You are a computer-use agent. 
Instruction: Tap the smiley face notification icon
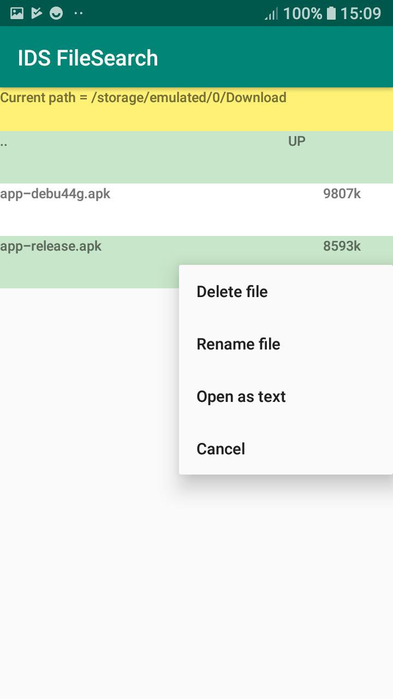coord(56,13)
